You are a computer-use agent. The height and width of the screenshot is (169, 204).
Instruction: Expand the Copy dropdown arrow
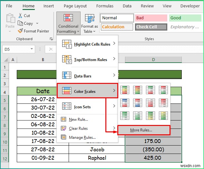click(x=37, y=23)
